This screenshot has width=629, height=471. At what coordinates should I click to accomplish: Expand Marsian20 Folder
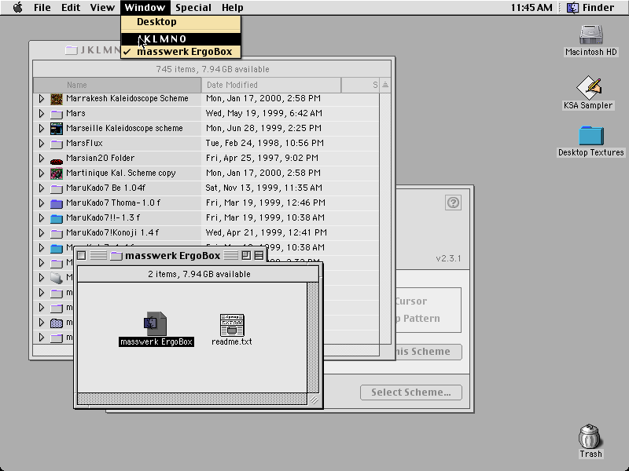click(42, 159)
